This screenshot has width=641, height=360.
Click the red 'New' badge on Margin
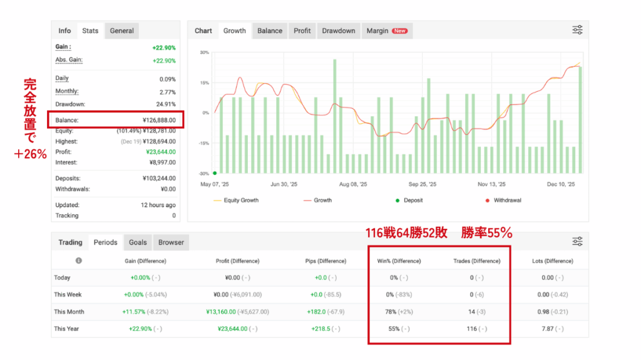[x=399, y=31]
